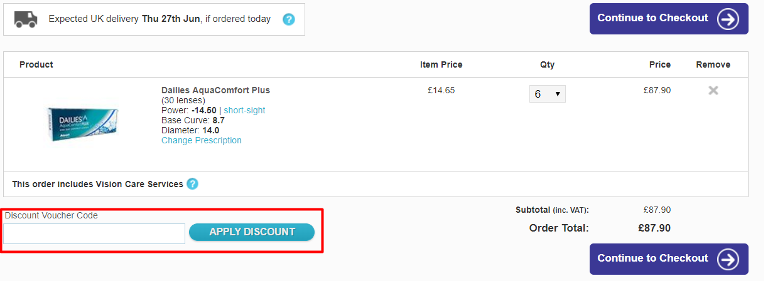Click the £14.65 item price value
The height and width of the screenshot is (281, 768).
[441, 90]
